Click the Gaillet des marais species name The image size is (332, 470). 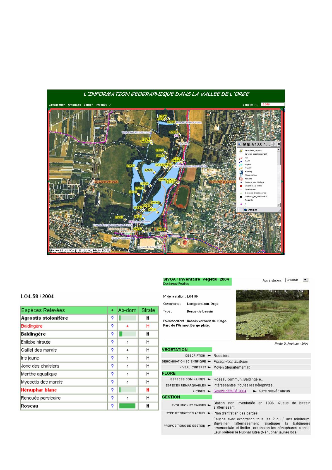[39, 350]
